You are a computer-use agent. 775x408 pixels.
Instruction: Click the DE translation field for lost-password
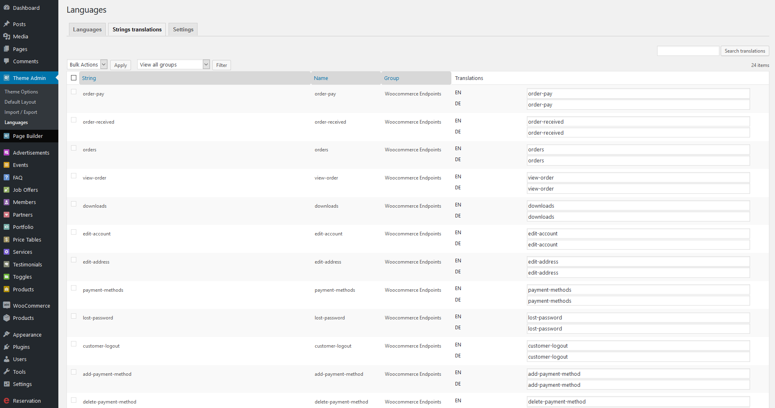point(638,328)
